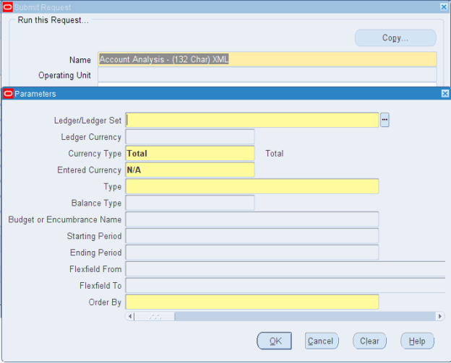Image resolution: width=451 pixels, height=363 pixels.
Task: Click the Ledger Currency field
Action: [189, 137]
